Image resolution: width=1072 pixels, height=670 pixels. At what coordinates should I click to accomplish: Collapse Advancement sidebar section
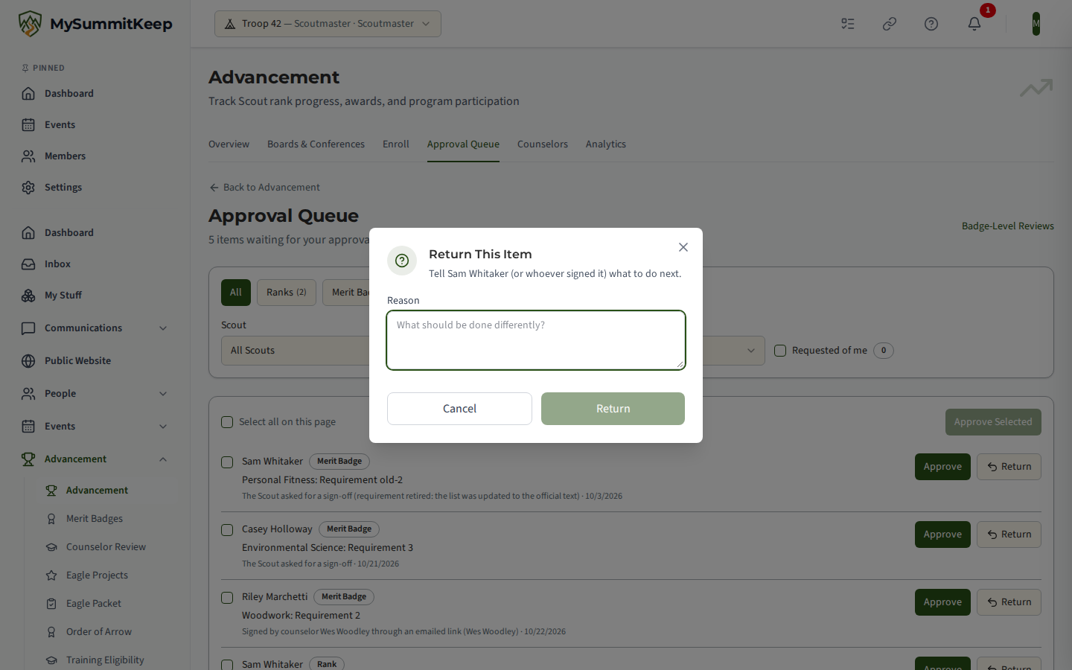click(95, 459)
